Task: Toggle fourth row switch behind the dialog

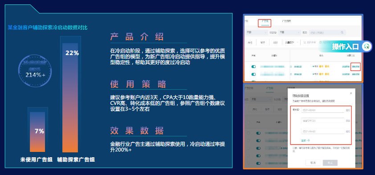Action: [x=258, y=156]
